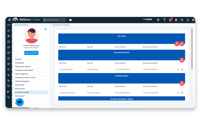Image resolution: width=200 pixels, height=125 pixels.
Task: Click the documents panel's vertical scrollbar
Action: click(x=192, y=49)
